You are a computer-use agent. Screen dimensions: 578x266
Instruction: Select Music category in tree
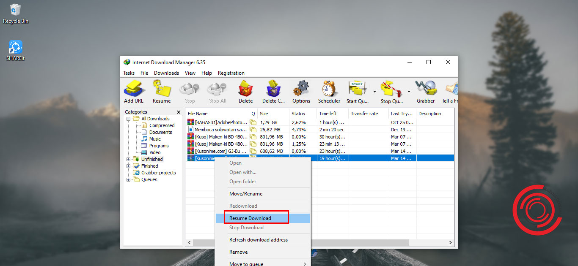click(155, 139)
